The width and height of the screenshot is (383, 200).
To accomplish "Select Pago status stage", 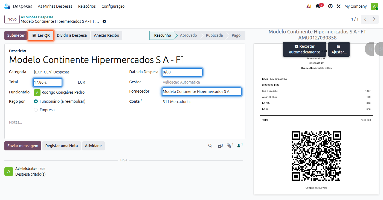I will click(x=236, y=35).
